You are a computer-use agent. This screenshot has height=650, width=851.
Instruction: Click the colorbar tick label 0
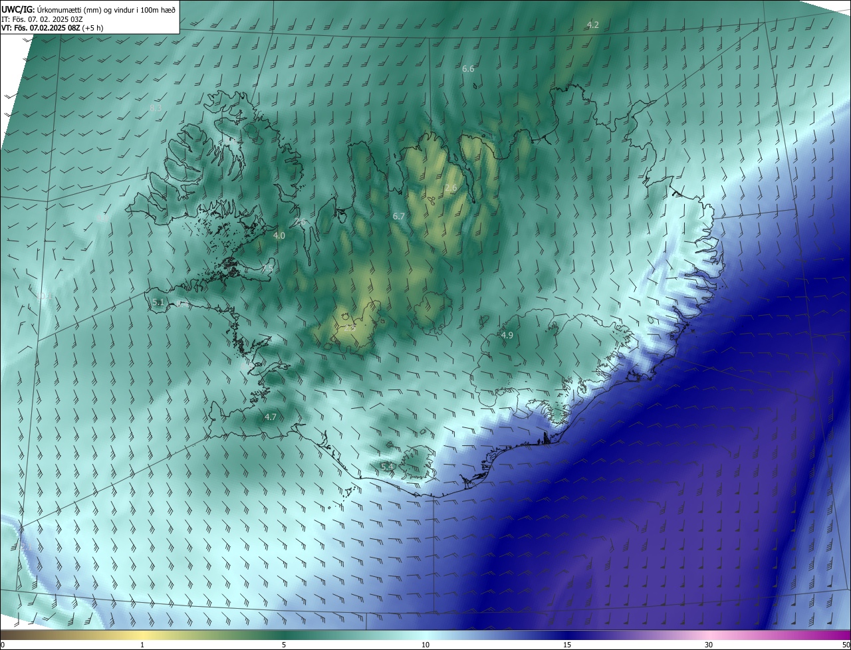point(3,645)
